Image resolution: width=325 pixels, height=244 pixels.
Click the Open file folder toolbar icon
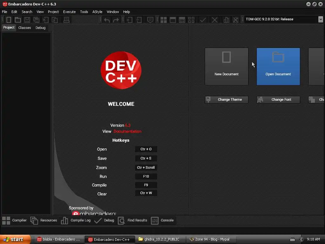18,20
